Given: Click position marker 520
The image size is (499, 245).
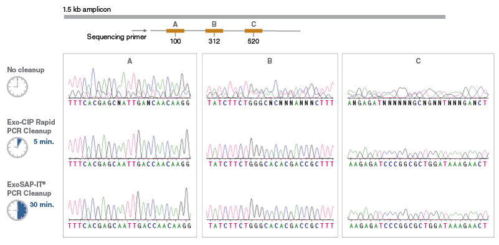Looking at the screenshot, I should [254, 41].
